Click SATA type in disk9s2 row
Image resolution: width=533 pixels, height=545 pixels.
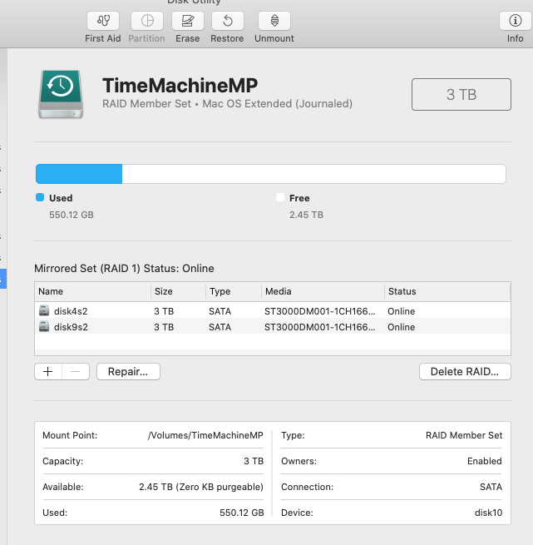point(220,327)
